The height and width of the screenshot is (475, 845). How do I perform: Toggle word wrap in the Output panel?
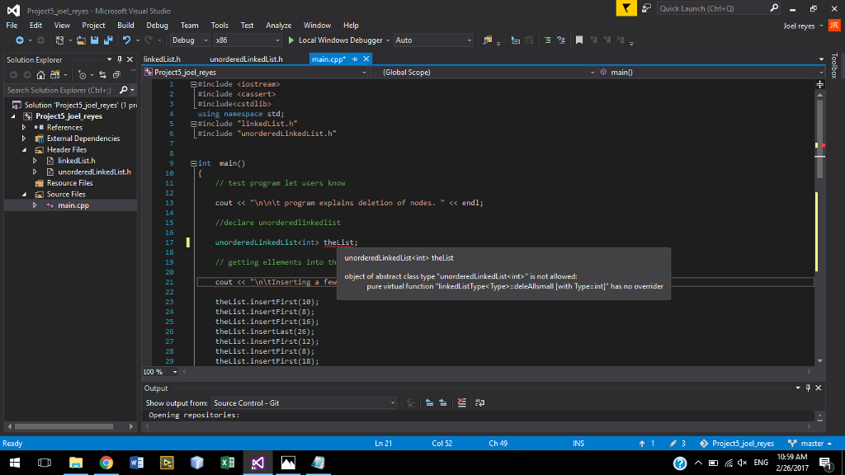479,402
